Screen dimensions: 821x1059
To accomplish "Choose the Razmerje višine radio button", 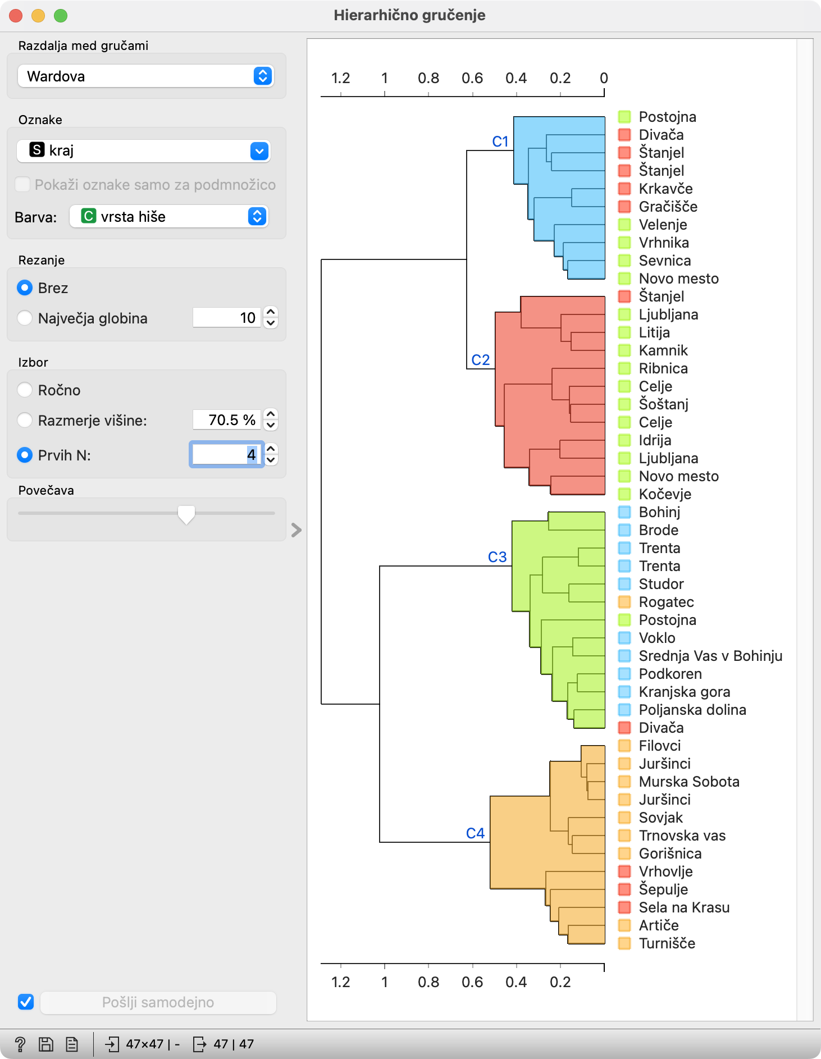I will 25,420.
